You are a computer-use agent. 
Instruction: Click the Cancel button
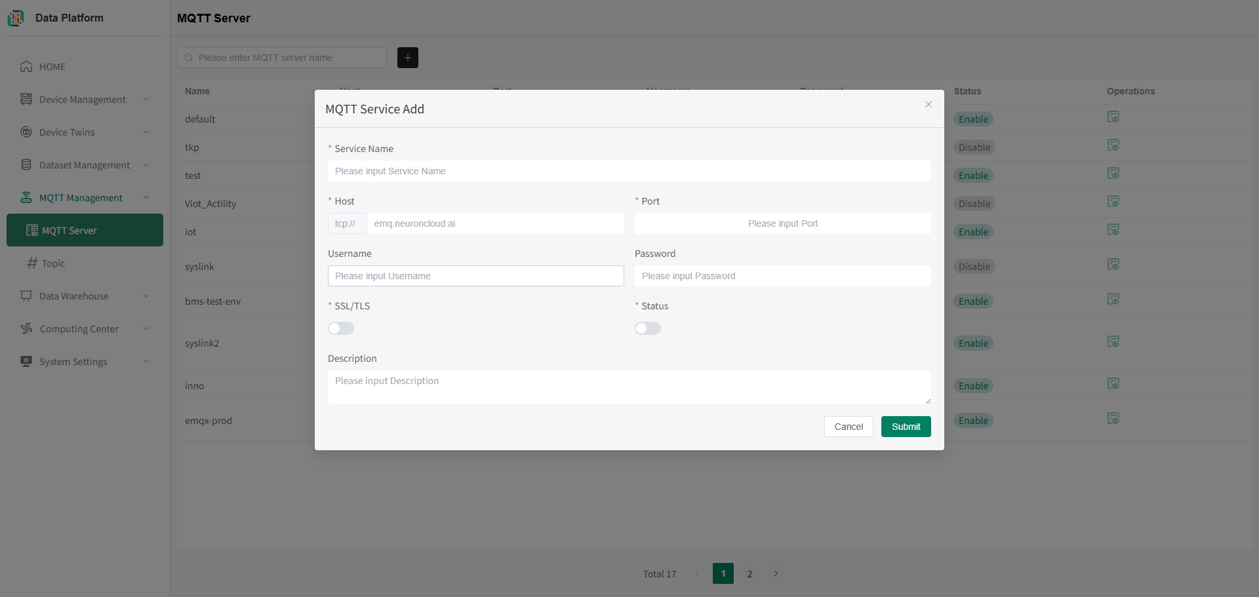pos(848,427)
